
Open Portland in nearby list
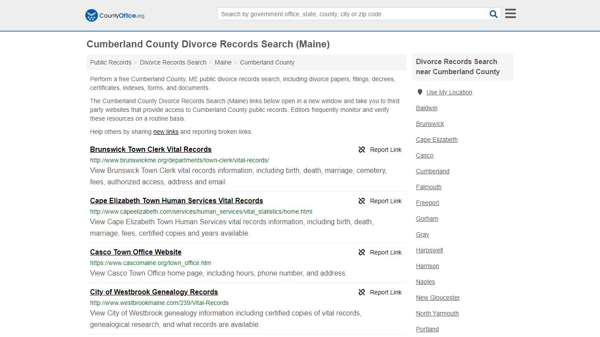(x=427, y=329)
